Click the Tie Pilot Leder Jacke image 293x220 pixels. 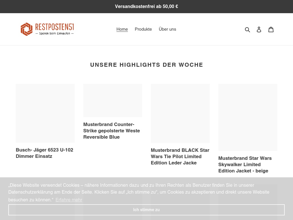coord(180,113)
